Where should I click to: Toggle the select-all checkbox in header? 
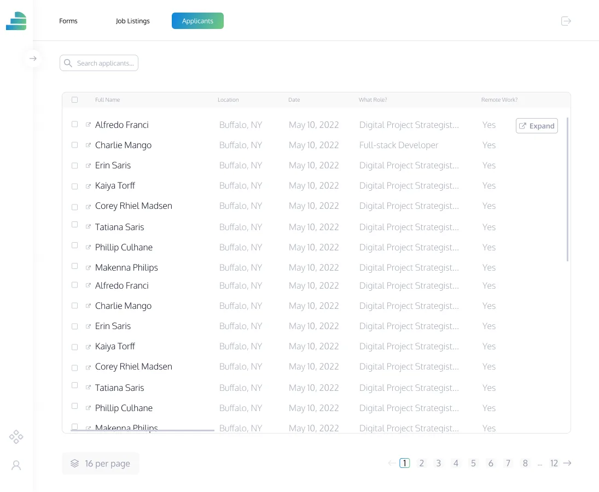[x=74, y=99]
